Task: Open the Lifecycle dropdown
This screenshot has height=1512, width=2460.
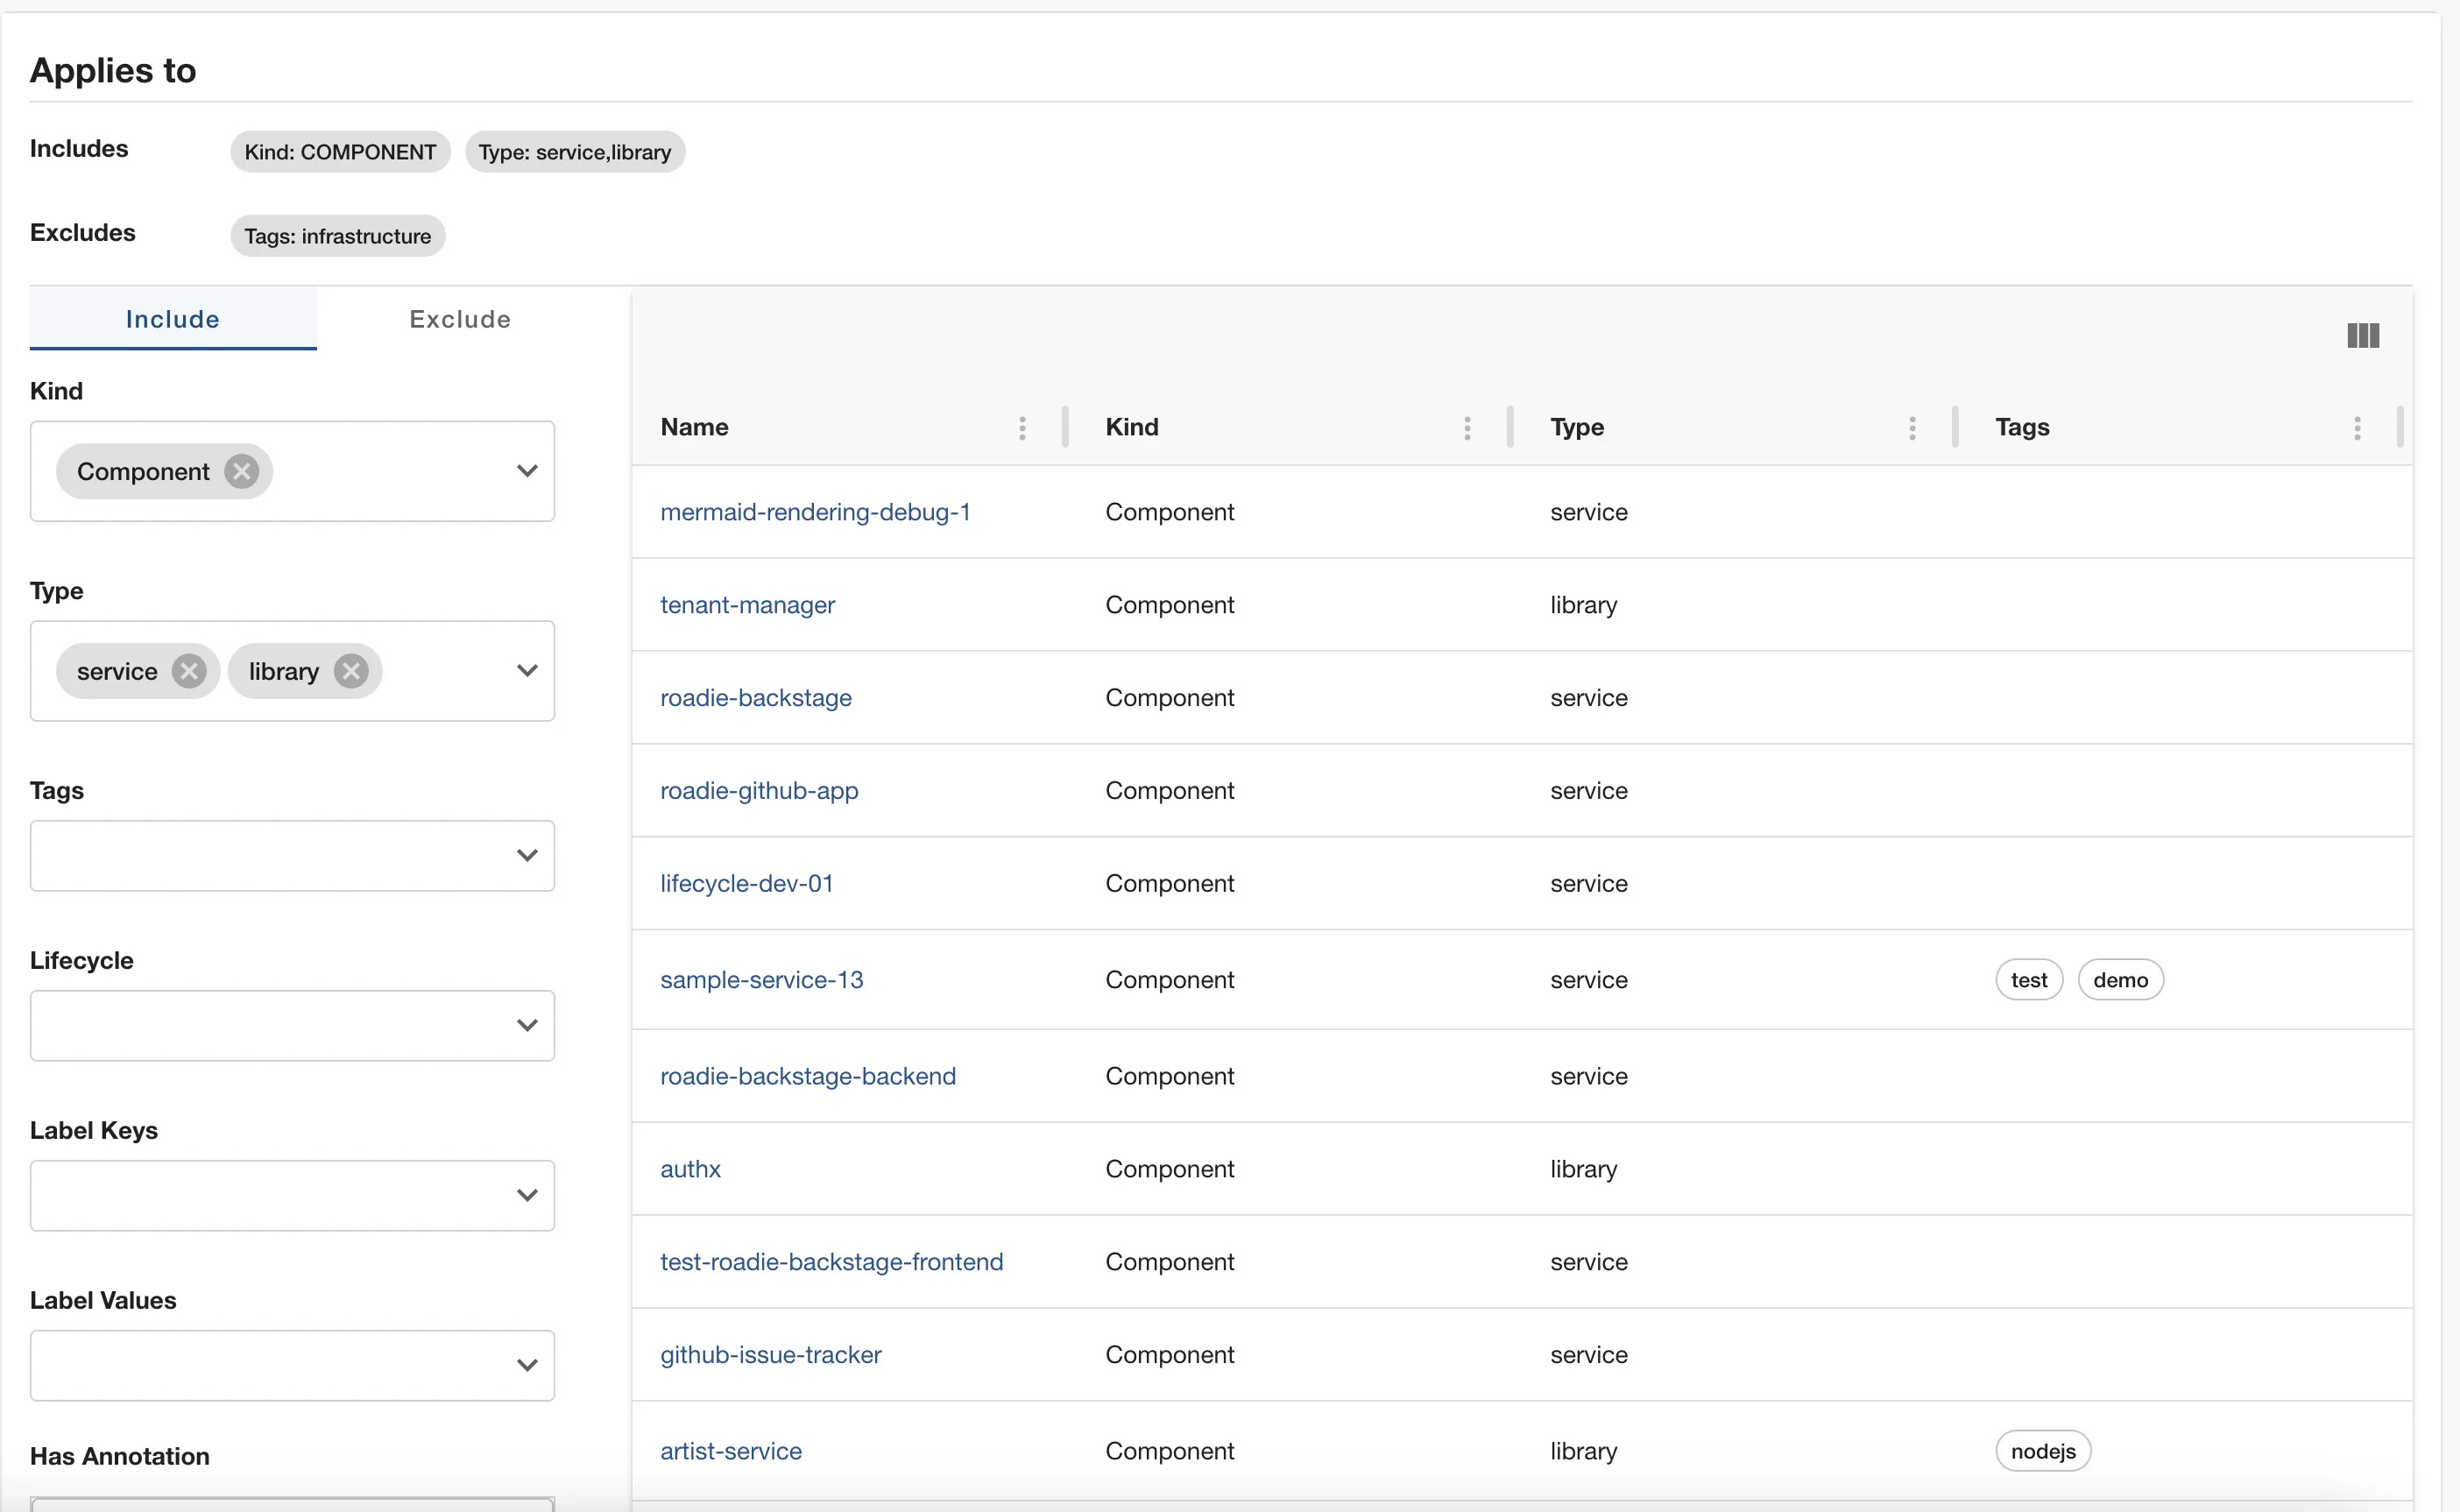Action: coord(528,1025)
